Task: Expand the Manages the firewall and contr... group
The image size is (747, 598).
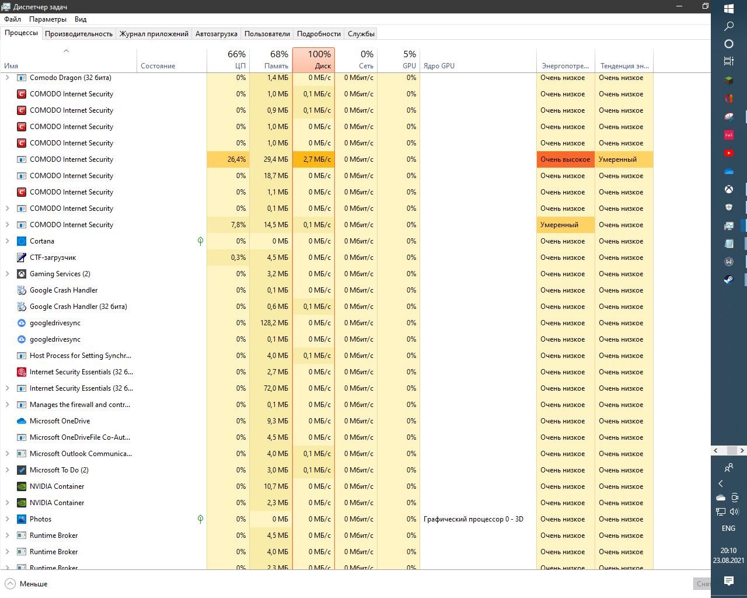Action: click(x=7, y=405)
